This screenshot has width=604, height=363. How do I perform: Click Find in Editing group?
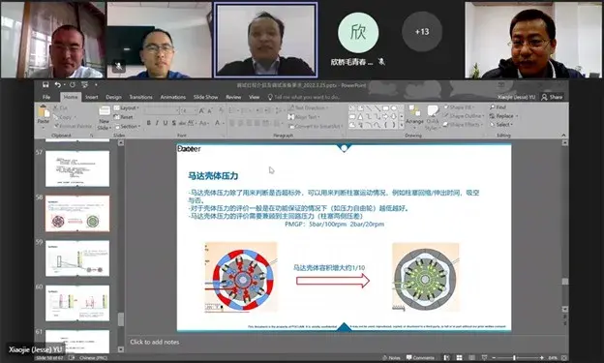click(498, 107)
